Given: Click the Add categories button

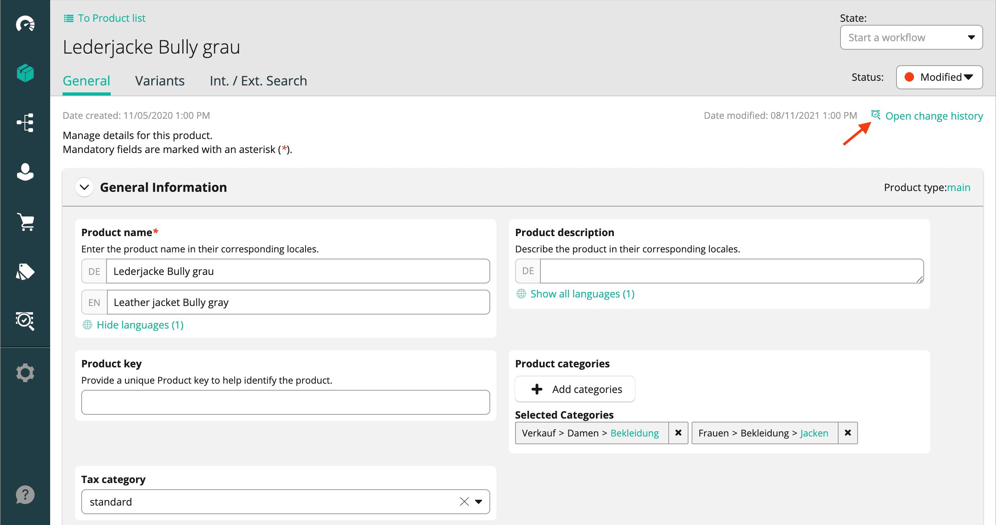Looking at the screenshot, I should pos(575,389).
